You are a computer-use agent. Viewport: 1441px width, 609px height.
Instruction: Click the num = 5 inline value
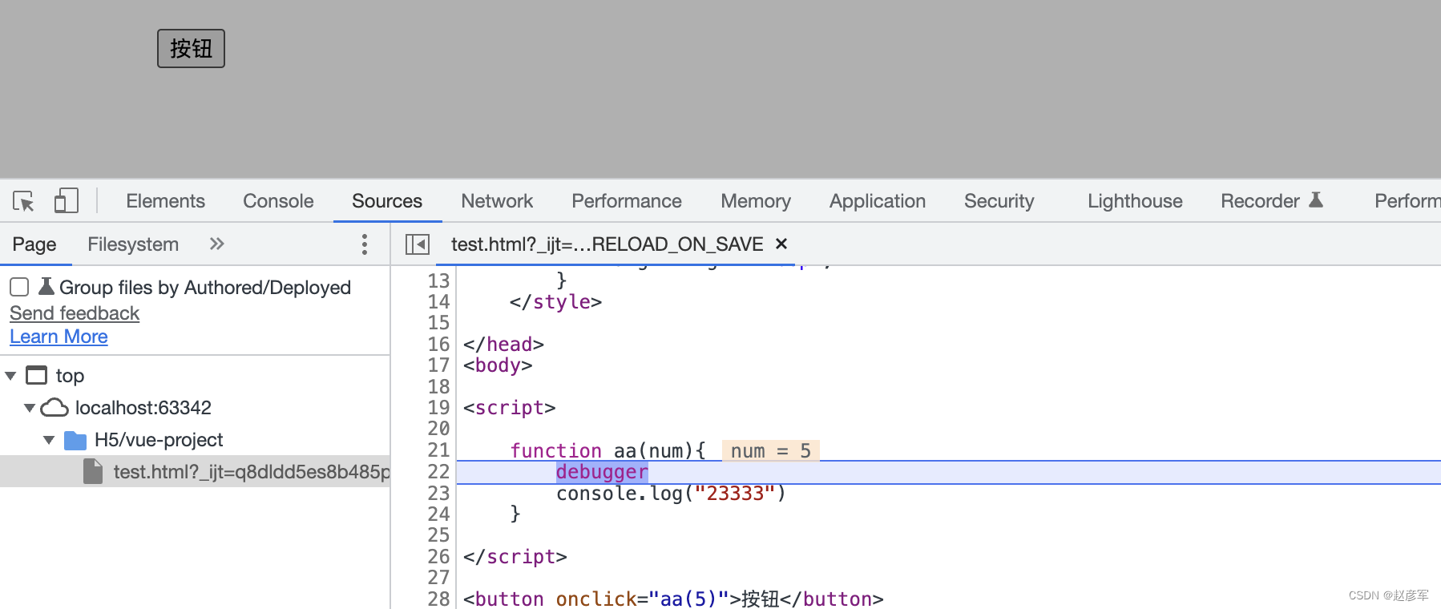pos(770,451)
